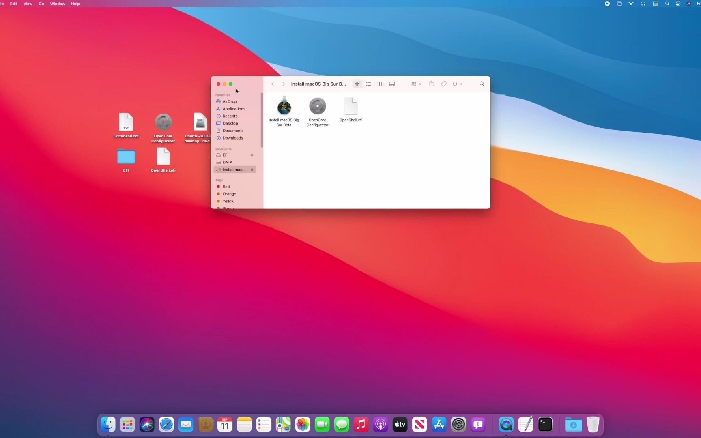Click the back navigation arrow

(272, 84)
